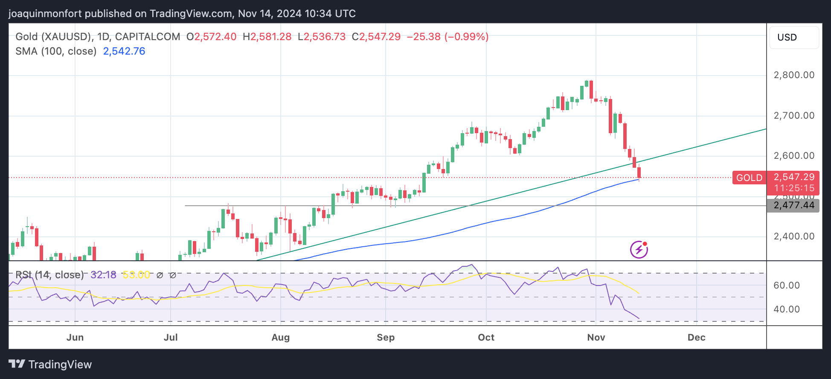Click the Gold (XAUUSD) symbol title

[x=53, y=37]
